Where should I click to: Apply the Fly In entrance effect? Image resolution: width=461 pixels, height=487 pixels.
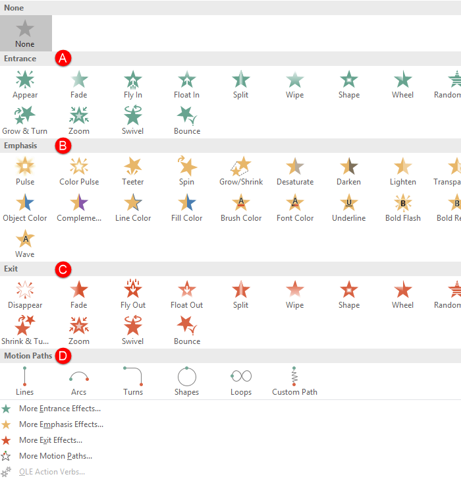pos(133,84)
